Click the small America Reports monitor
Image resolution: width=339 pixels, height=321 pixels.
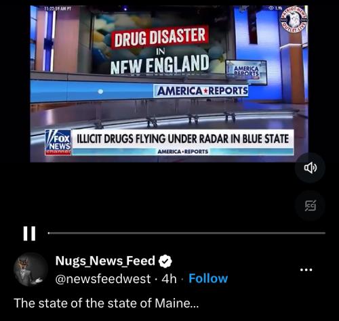point(246,72)
